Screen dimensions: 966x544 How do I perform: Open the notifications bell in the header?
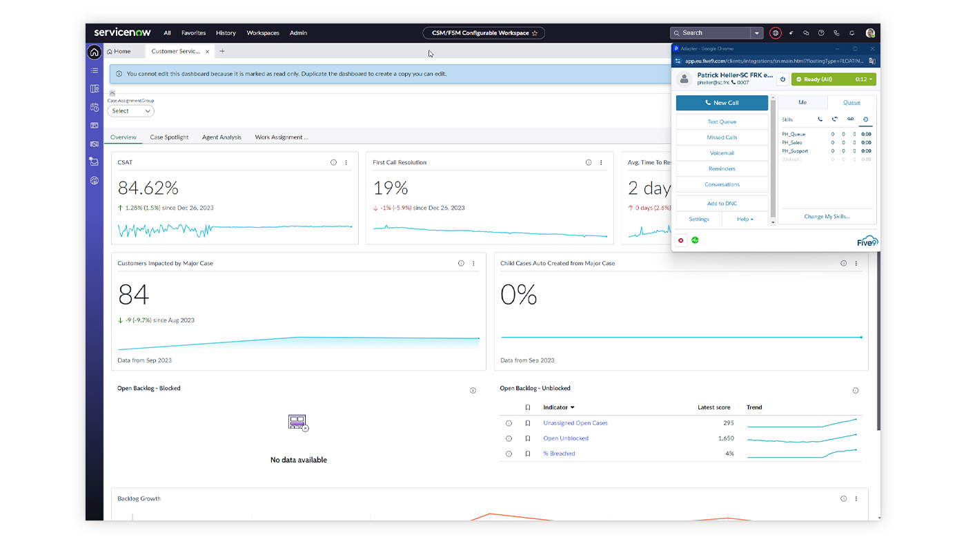[x=851, y=33]
